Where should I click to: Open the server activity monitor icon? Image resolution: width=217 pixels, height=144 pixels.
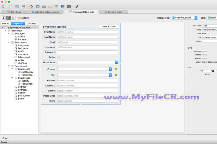(69, 7)
